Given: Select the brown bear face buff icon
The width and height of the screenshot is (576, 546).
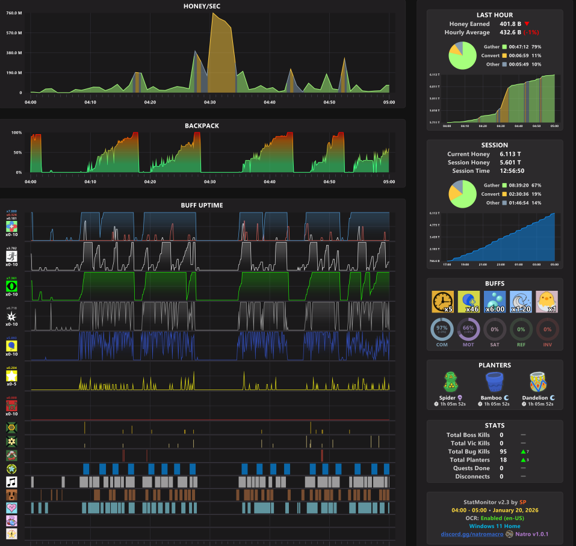Looking at the screenshot, I should pos(11,495).
